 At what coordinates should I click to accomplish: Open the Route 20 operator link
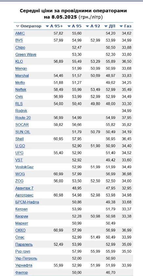point(23,118)
